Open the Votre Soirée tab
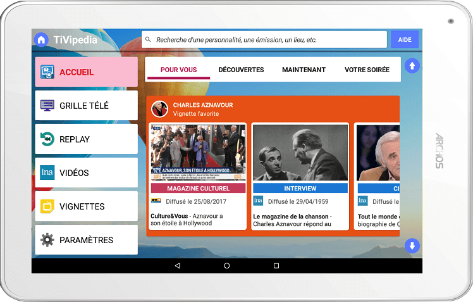The image size is (473, 302). coord(367,70)
